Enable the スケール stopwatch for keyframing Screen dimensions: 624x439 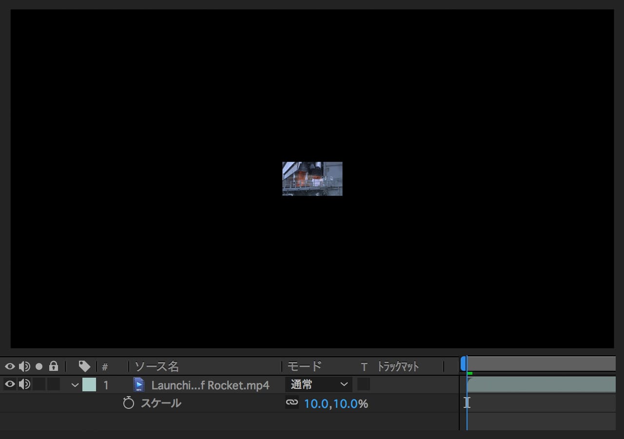128,403
